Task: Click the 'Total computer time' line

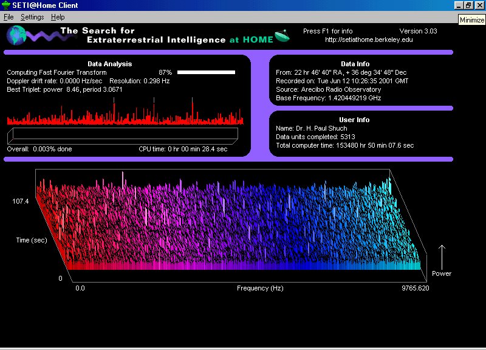Action: point(345,145)
